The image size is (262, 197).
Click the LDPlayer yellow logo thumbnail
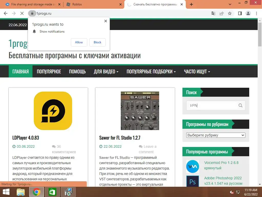click(x=53, y=111)
